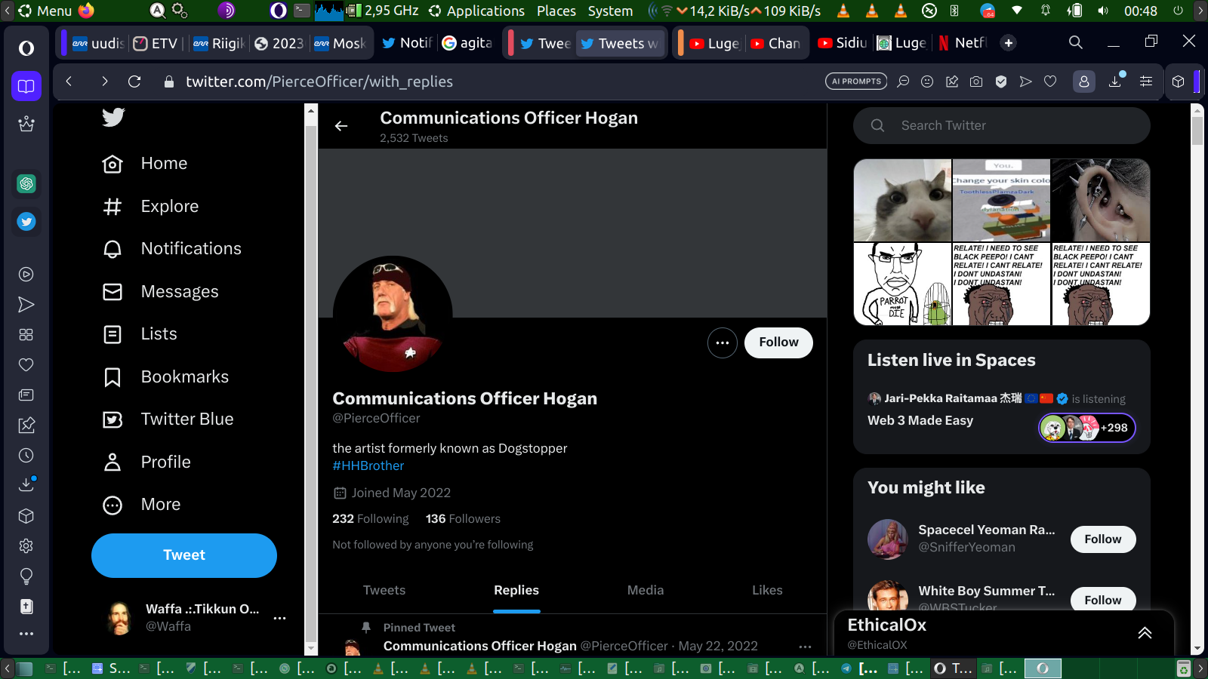Click the Twitter bird logo
Screen dimensions: 1208x679
click(113, 117)
